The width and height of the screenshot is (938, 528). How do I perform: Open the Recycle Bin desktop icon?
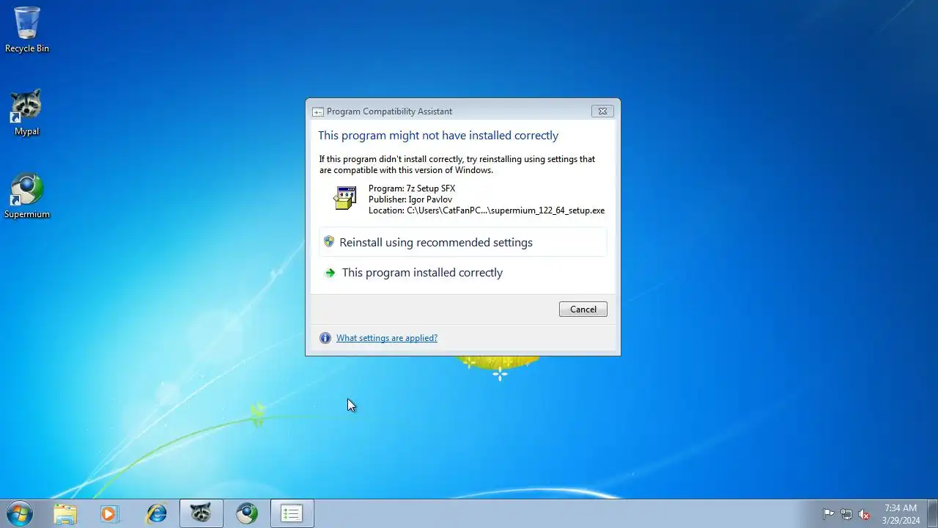click(x=27, y=29)
